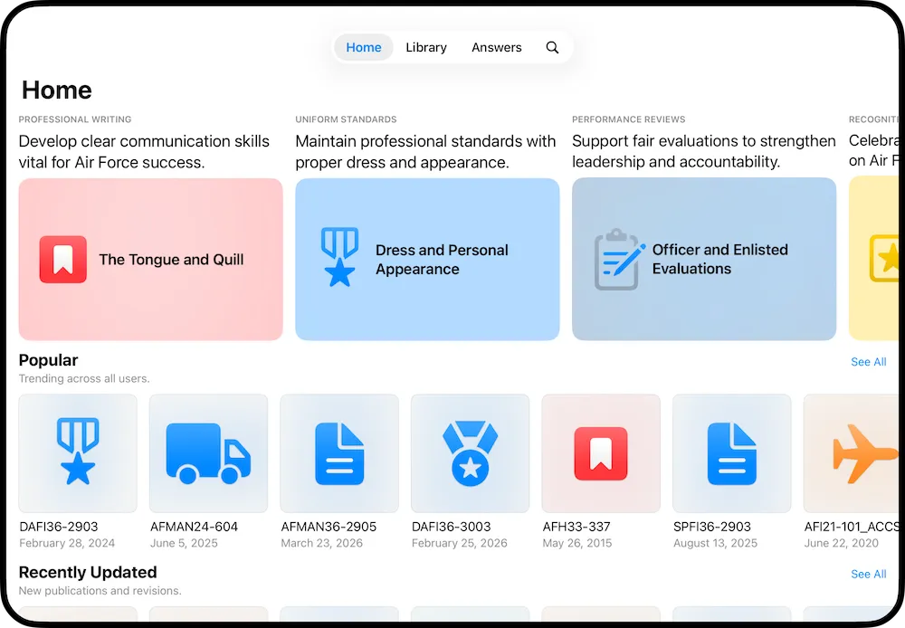Switch to the Home tab
The width and height of the screenshot is (905, 628).
coord(364,47)
